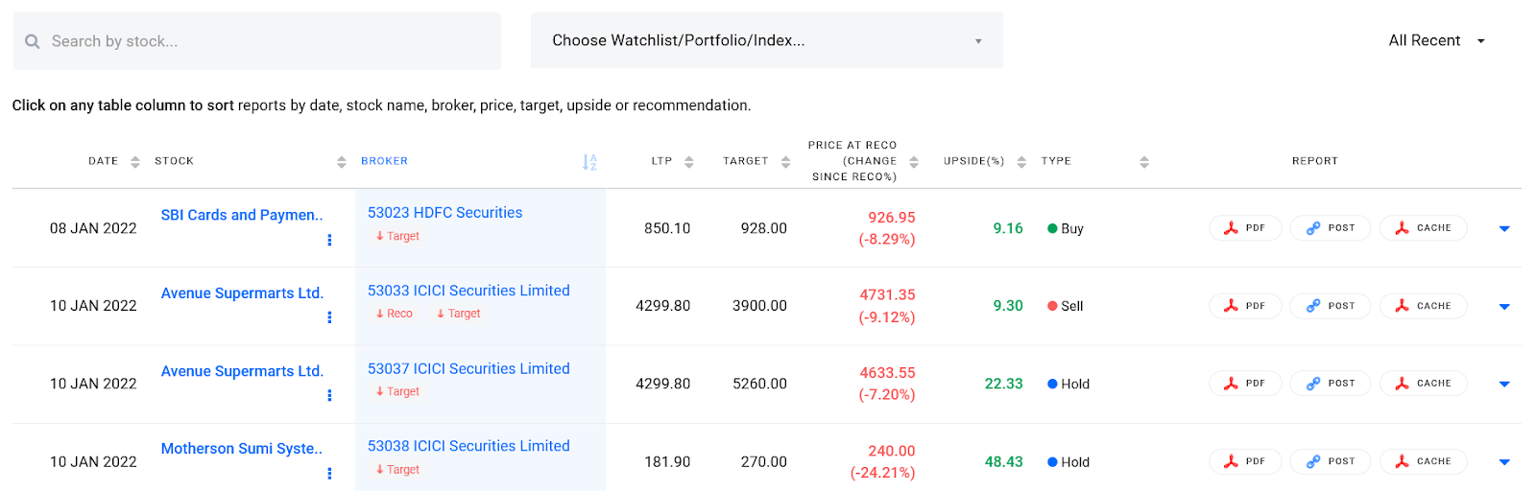Open the 53037 ICICI Securities Limited link
This screenshot has width=1536, height=491.
(x=468, y=369)
